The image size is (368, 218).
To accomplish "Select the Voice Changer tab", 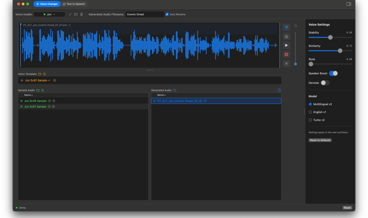I will 47,4.
